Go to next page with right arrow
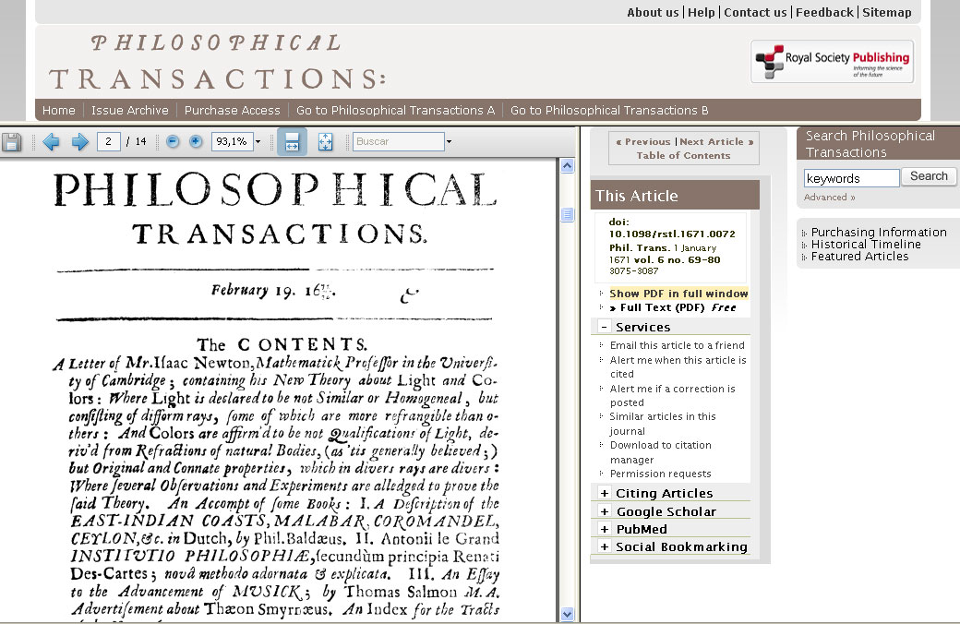 click(x=80, y=142)
